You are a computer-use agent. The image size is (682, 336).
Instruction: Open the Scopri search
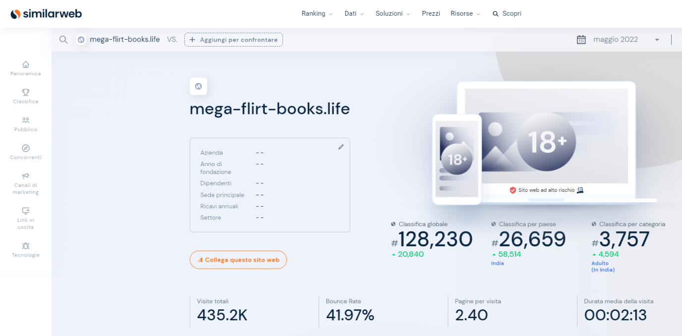tap(507, 14)
